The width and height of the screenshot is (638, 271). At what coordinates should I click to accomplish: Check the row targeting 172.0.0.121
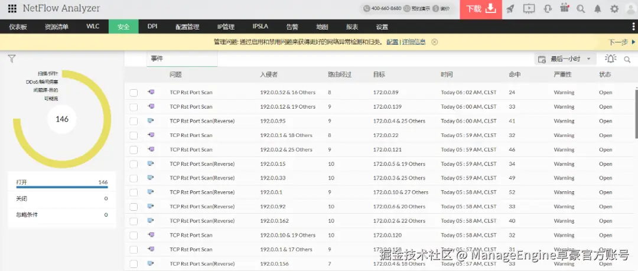(134, 150)
